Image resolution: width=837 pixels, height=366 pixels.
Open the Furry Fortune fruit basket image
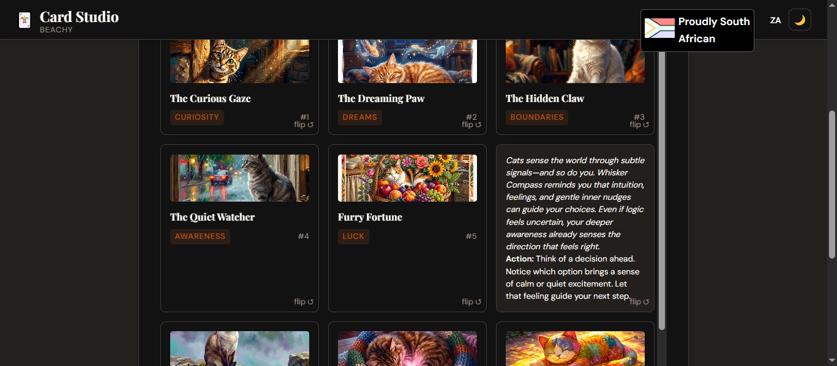coord(407,178)
